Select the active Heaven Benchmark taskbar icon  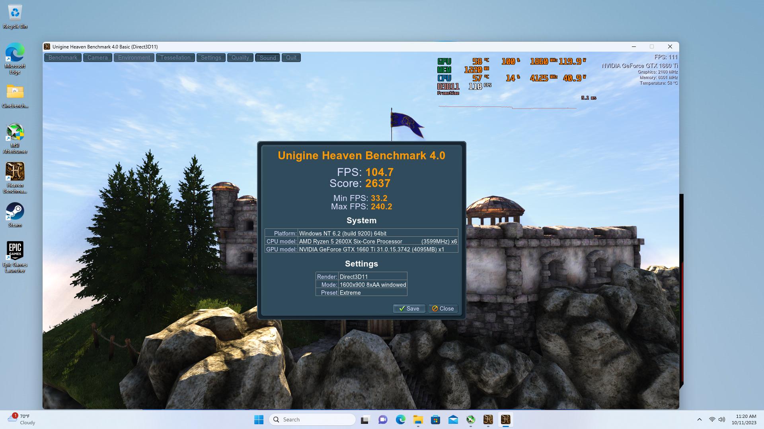coord(505,419)
